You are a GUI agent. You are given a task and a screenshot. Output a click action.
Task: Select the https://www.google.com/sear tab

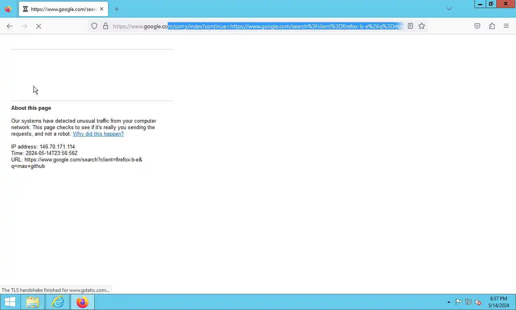pyautogui.click(x=63, y=9)
